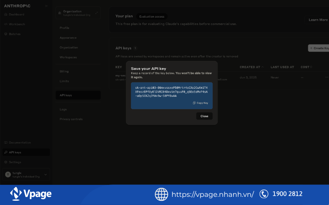Go to Limits settings
329x205 pixels.
(x=64, y=81)
